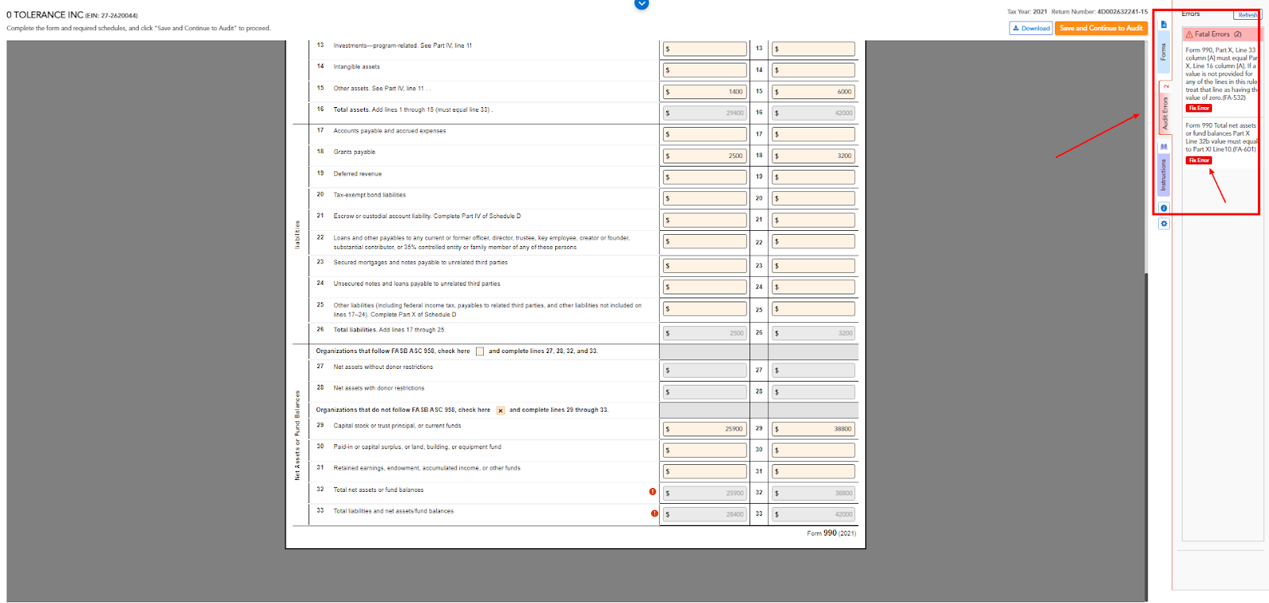This screenshot has width=1269, height=603.
Task: Click line 27 beginning-of-year net assets field
Action: click(704, 371)
